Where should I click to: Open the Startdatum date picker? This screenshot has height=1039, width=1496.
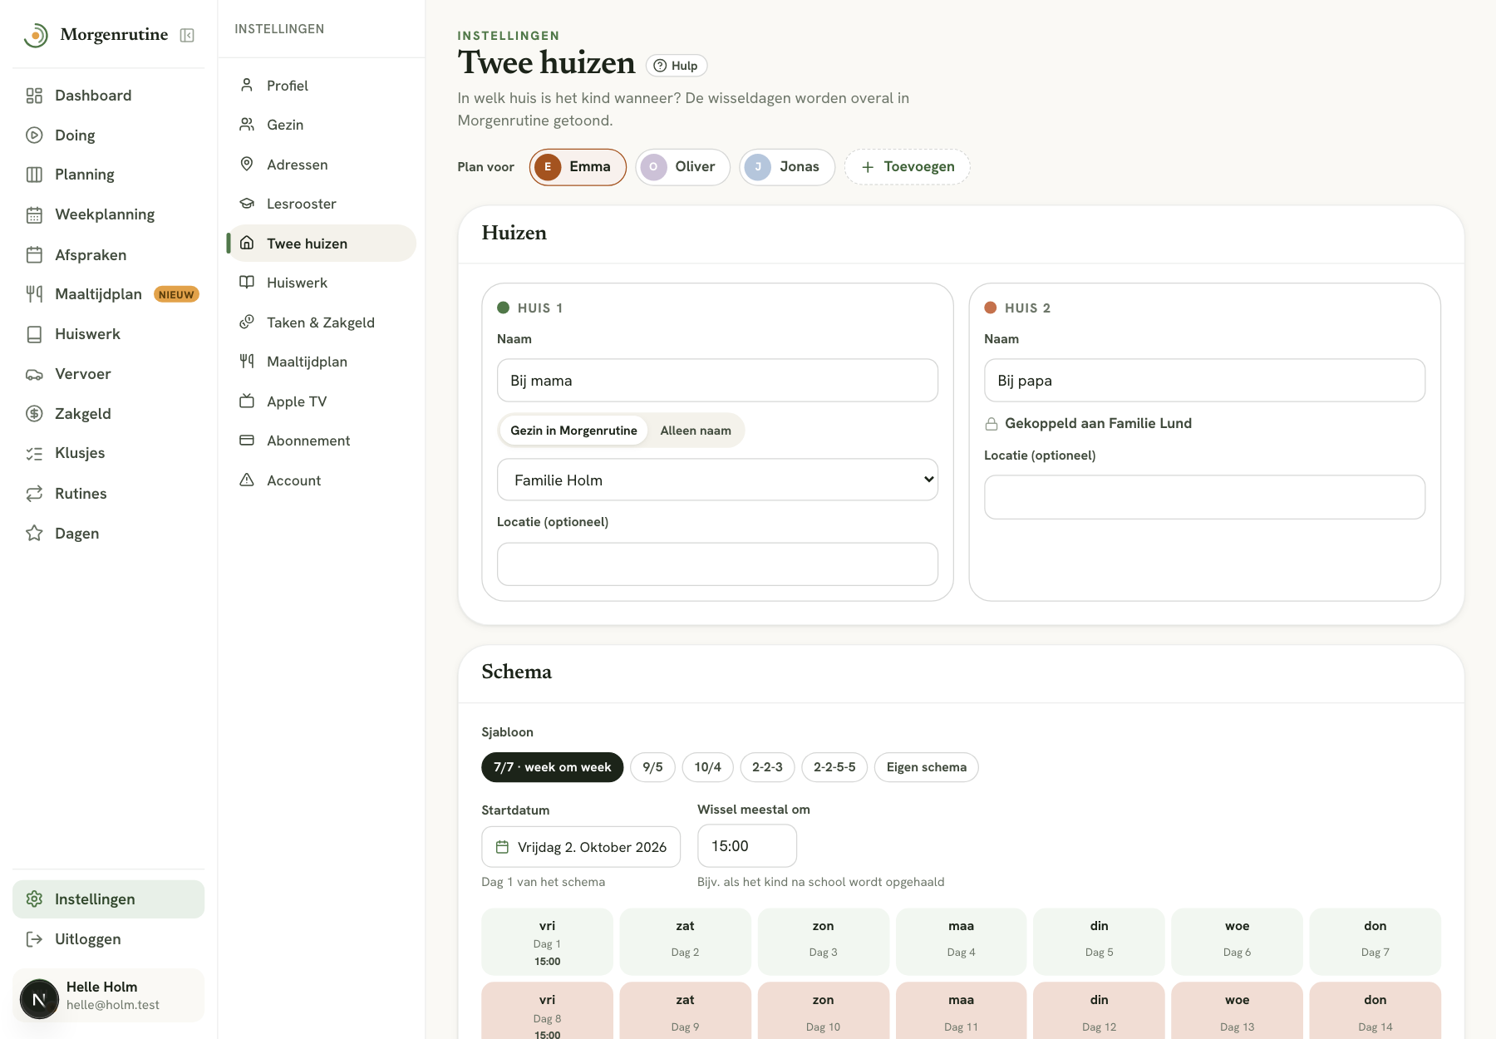tap(581, 846)
